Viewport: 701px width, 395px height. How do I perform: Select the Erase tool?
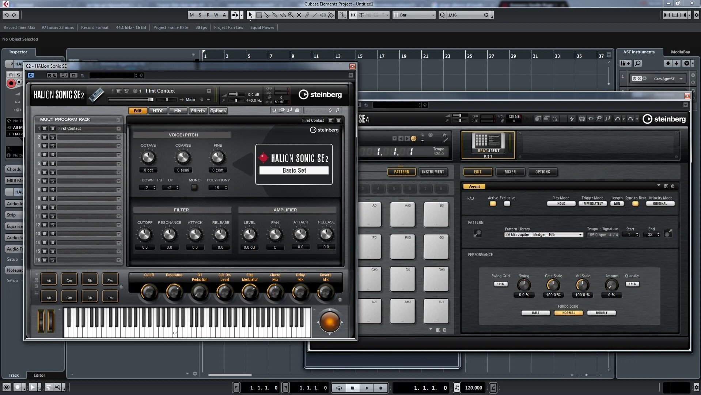click(283, 15)
